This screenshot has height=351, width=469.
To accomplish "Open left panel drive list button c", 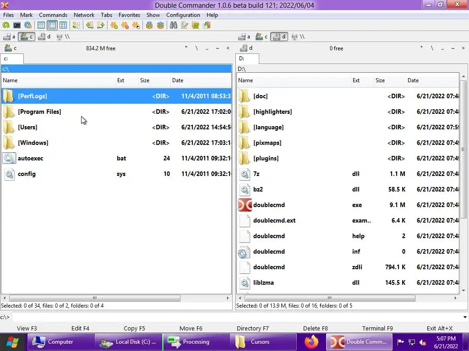I will (x=11, y=48).
